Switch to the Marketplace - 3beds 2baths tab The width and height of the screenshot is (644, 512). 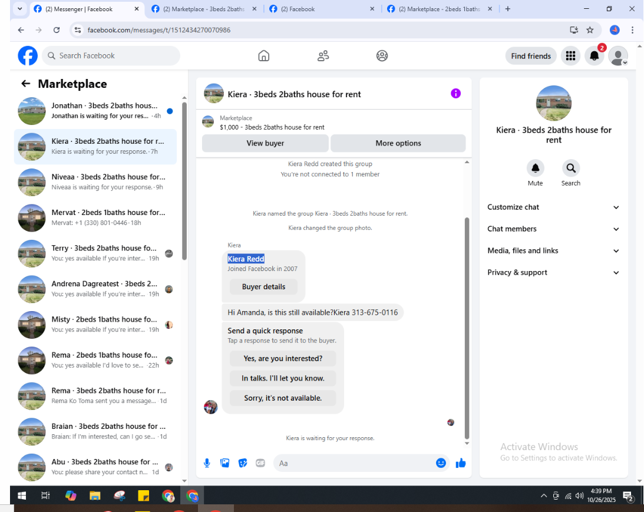point(204,9)
